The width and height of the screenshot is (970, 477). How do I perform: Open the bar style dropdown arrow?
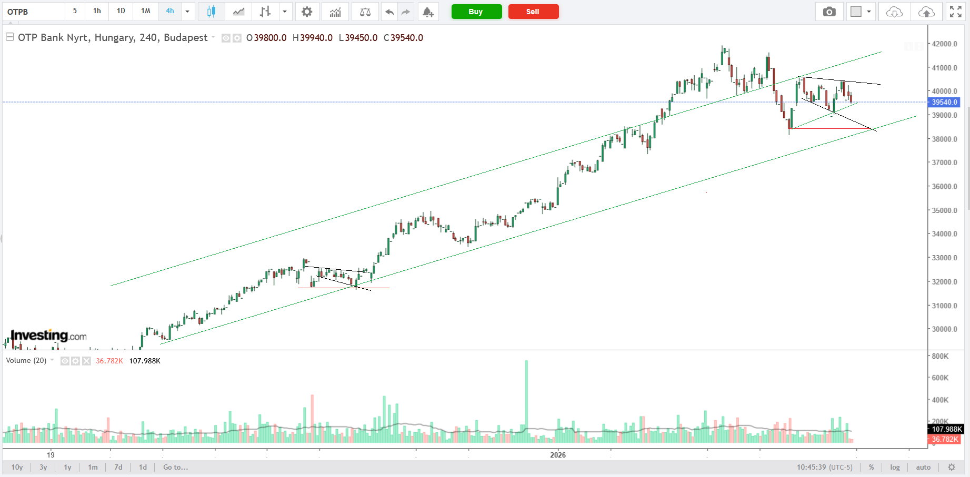[x=285, y=12]
